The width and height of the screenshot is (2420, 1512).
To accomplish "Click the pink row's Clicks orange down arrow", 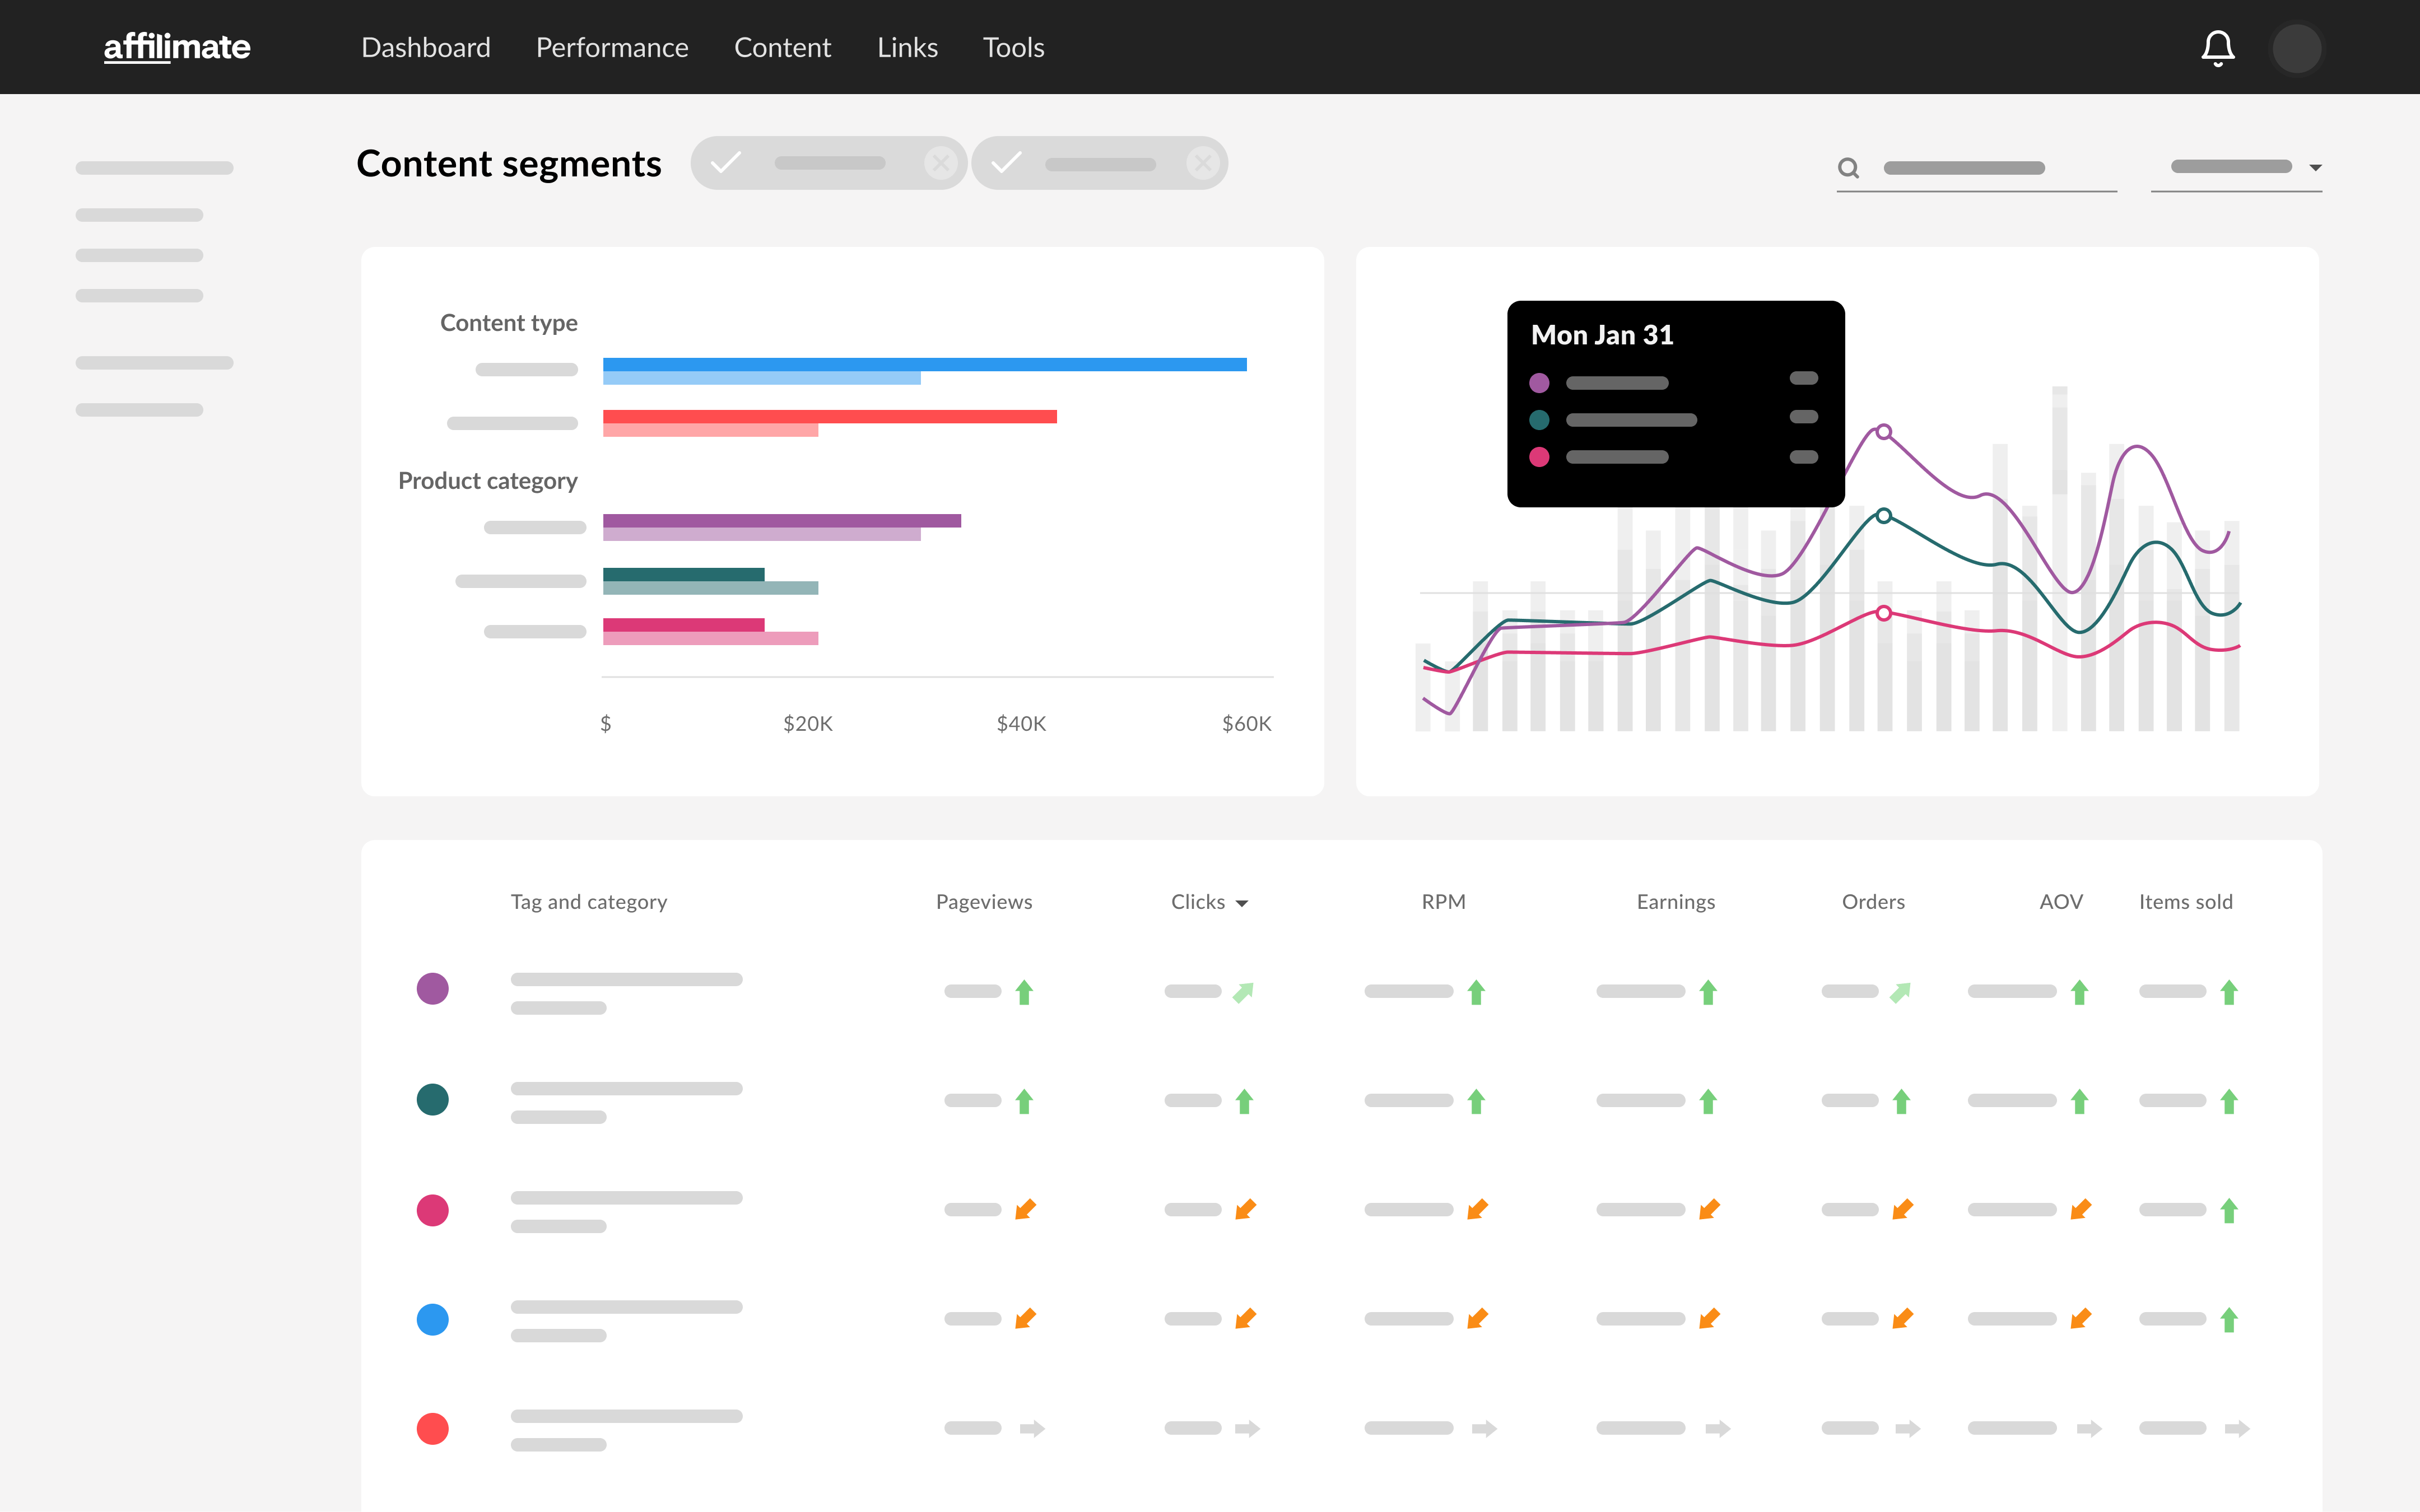I will (x=1245, y=1210).
